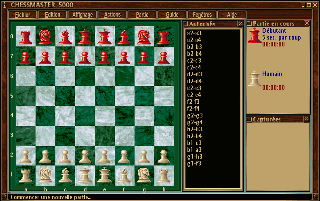
Task: Select move h2-h4 in Autorisés list
Action: 194,136
